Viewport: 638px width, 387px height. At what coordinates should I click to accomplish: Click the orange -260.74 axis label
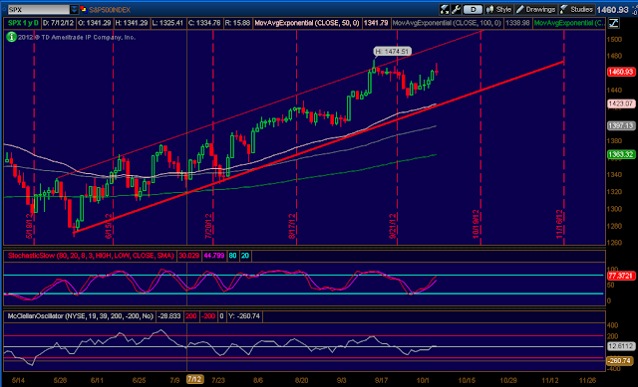[x=619, y=361]
